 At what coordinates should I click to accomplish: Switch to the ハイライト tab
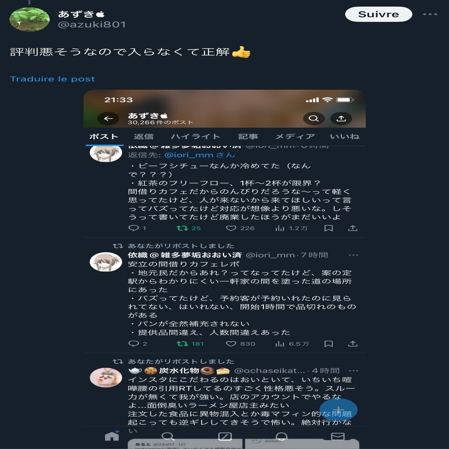pyautogui.click(x=195, y=136)
